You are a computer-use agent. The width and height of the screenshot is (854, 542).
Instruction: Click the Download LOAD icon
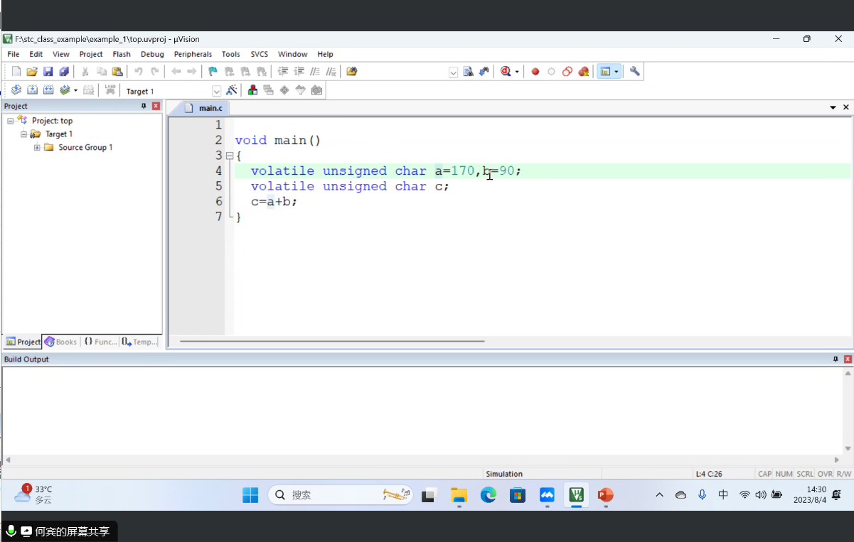click(x=110, y=90)
